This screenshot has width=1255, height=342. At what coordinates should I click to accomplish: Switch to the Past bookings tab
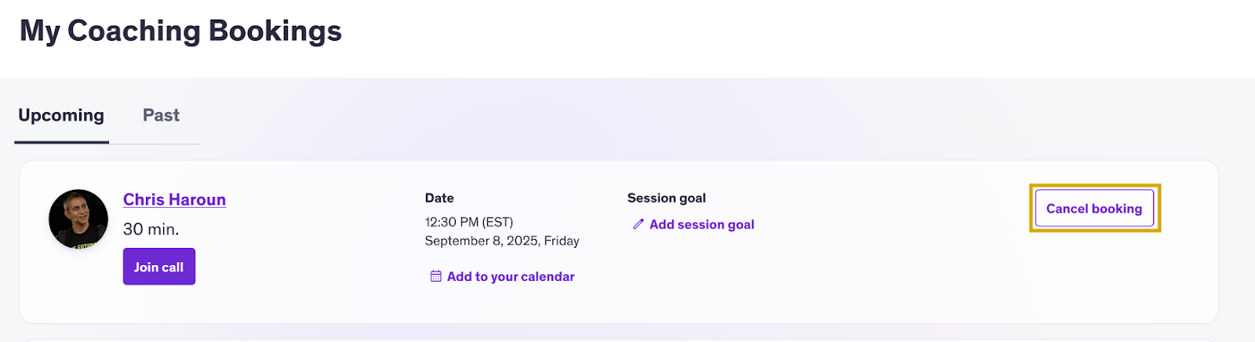pyautogui.click(x=161, y=115)
